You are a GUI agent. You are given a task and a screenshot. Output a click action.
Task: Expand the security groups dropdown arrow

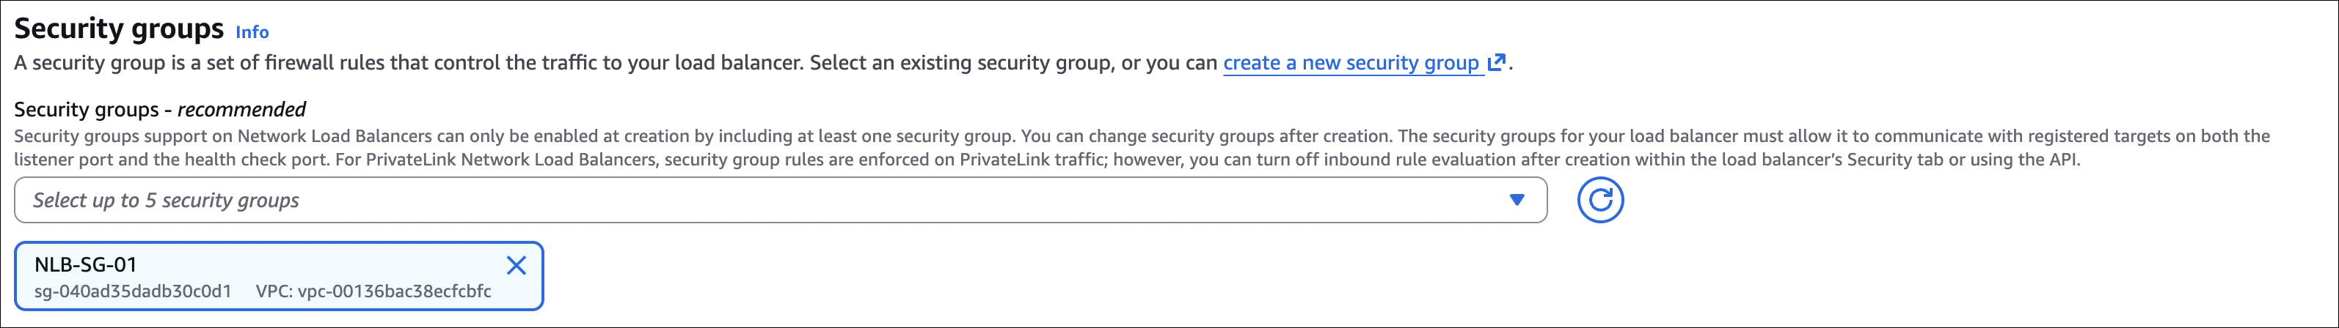(x=1517, y=201)
